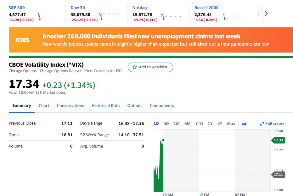The width and height of the screenshot is (293, 196).
Task: Open the Conversations tab
Action: point(70,106)
